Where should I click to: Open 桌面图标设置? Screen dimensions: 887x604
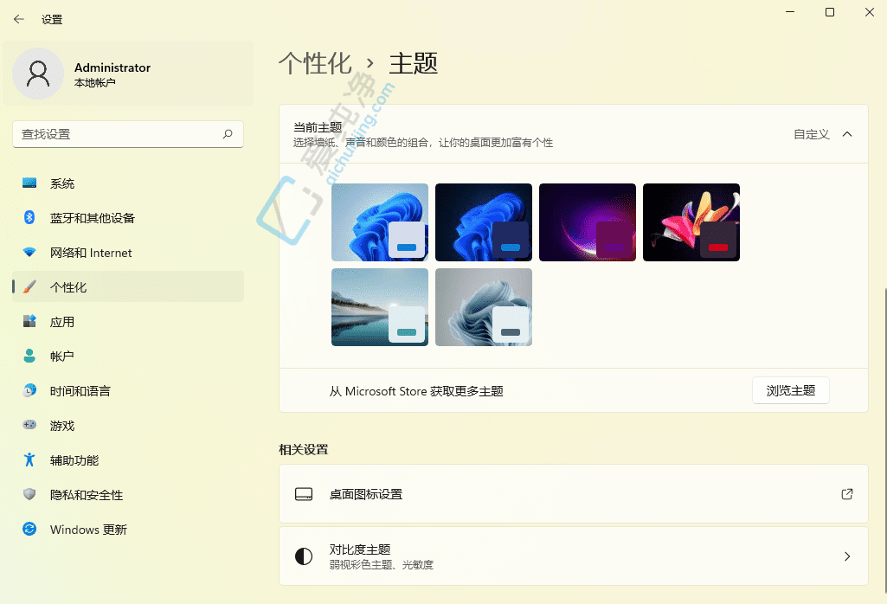(x=573, y=494)
